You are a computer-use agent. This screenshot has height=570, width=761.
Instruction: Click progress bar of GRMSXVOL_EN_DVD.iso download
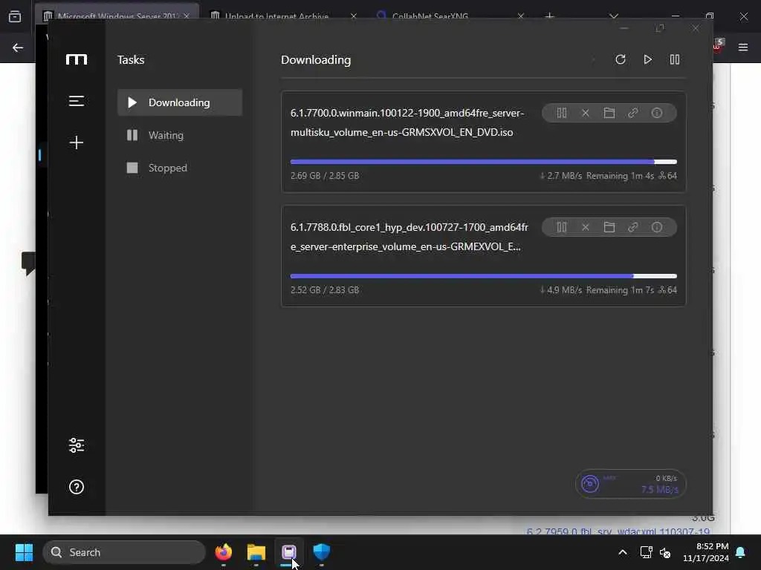coord(483,162)
